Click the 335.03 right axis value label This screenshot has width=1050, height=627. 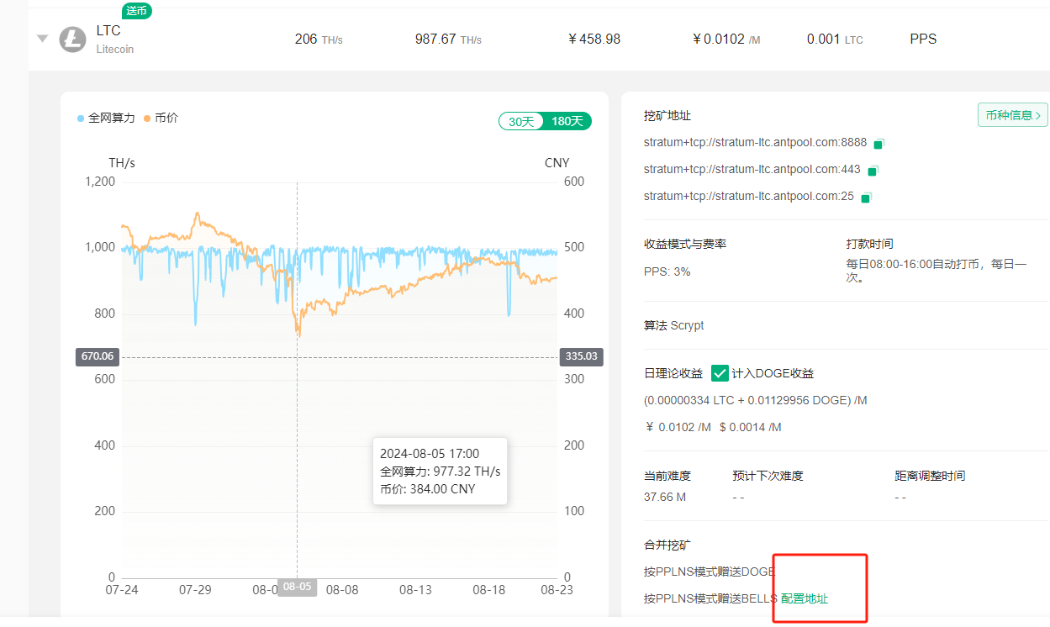point(581,356)
